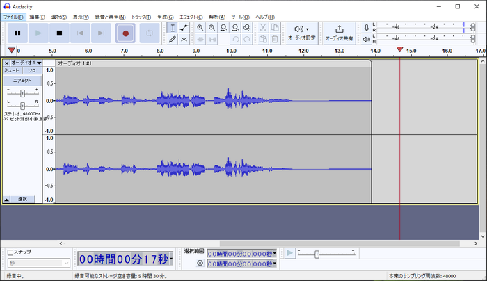Enable the スナップ checkbox

10,252
